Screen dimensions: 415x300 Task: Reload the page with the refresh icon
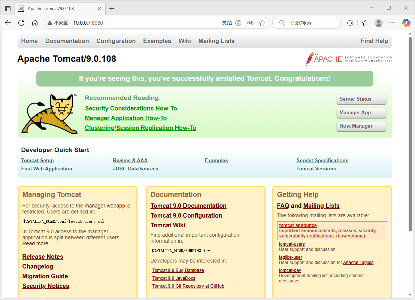click(x=21, y=23)
